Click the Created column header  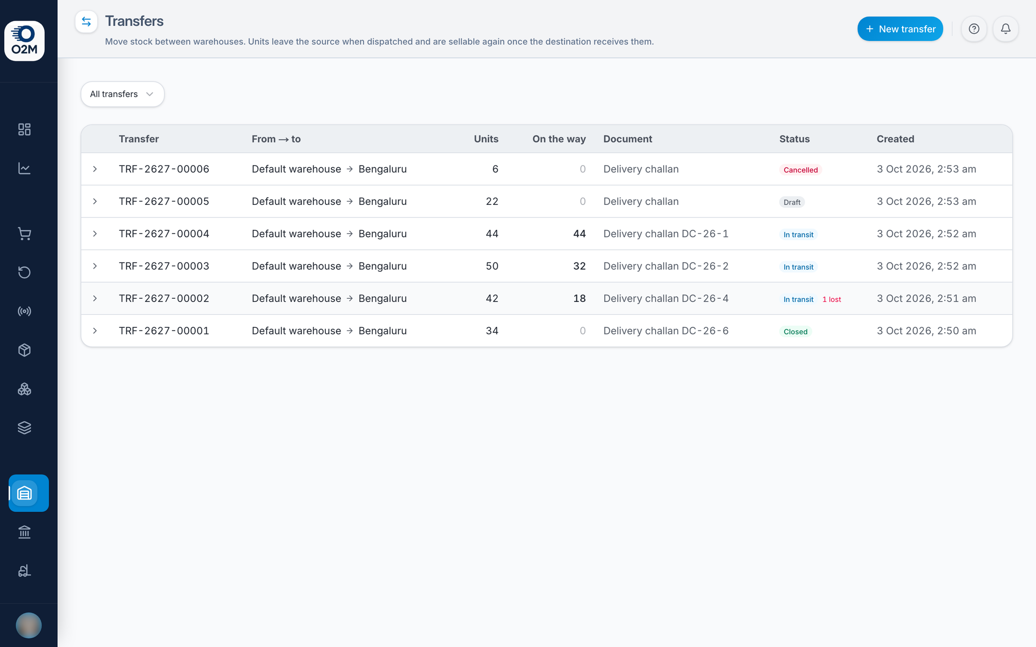click(895, 139)
